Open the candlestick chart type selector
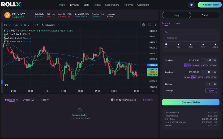The image size is (223, 139). click(x=37, y=25)
